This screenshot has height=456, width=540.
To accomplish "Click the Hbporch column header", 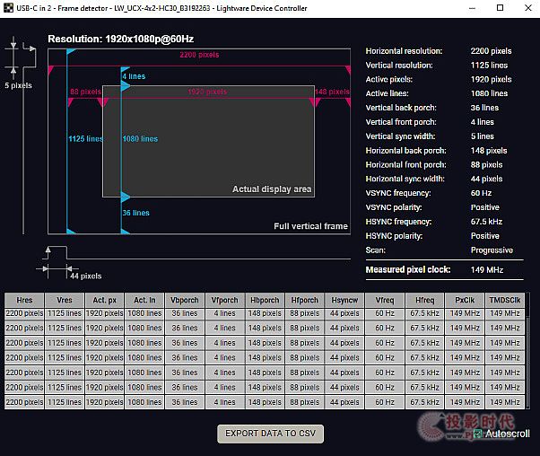I will tap(265, 300).
